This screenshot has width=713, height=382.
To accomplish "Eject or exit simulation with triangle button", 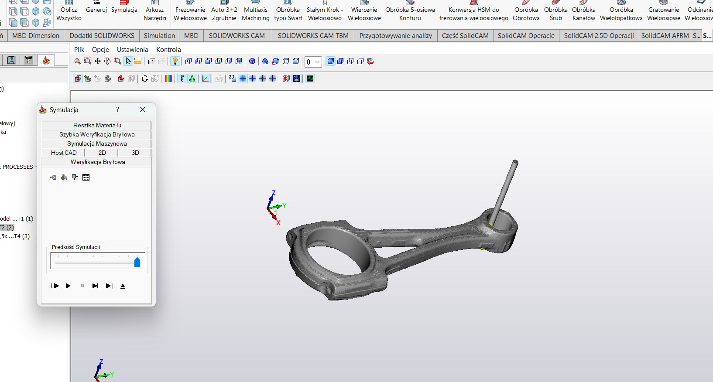I will 123,286.
